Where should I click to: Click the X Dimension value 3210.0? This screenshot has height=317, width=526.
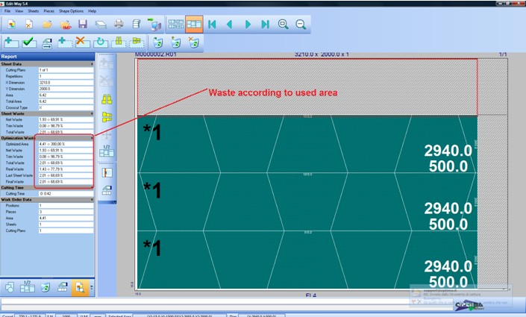(x=66, y=83)
